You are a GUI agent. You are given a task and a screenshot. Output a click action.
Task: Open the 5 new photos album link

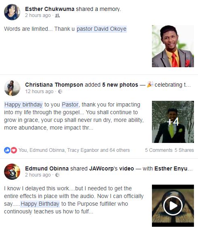point(120,85)
